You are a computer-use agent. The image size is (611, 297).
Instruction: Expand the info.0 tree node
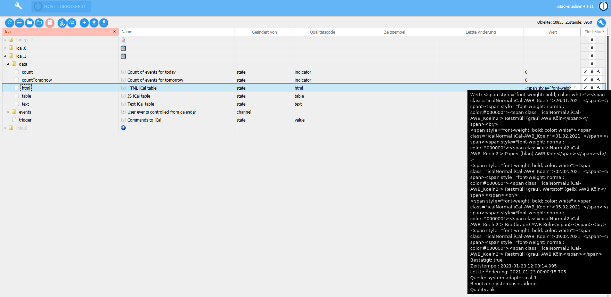pyautogui.click(x=5, y=128)
